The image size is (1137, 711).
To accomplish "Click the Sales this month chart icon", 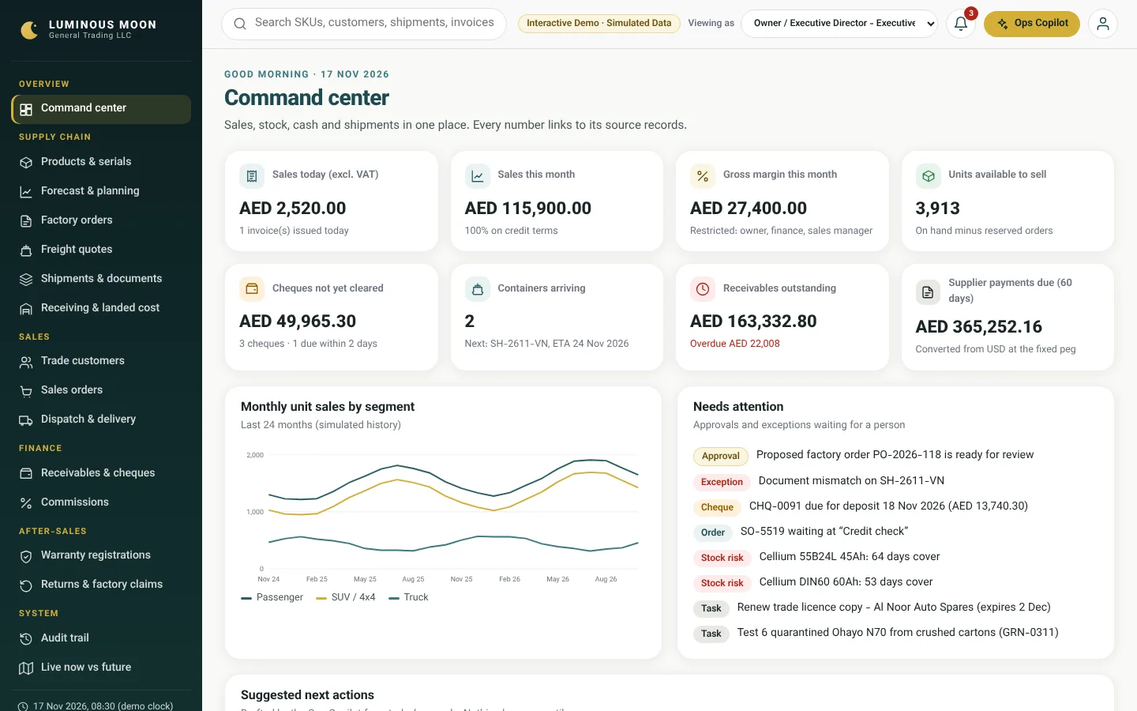I will pyautogui.click(x=478, y=176).
